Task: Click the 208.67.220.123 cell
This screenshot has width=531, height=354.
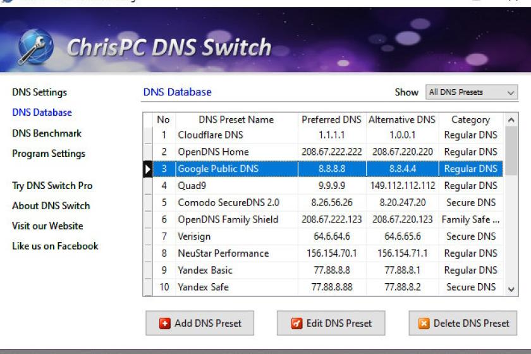Action: tap(402, 219)
